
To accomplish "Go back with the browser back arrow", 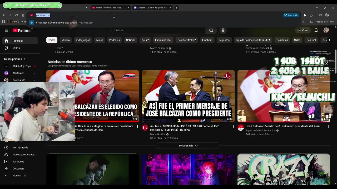I will (4, 15).
